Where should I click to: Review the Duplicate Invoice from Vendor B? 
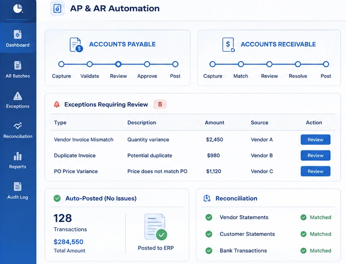[x=315, y=155]
